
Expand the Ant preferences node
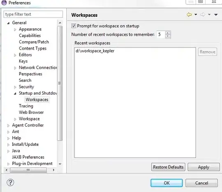[x=8, y=132]
